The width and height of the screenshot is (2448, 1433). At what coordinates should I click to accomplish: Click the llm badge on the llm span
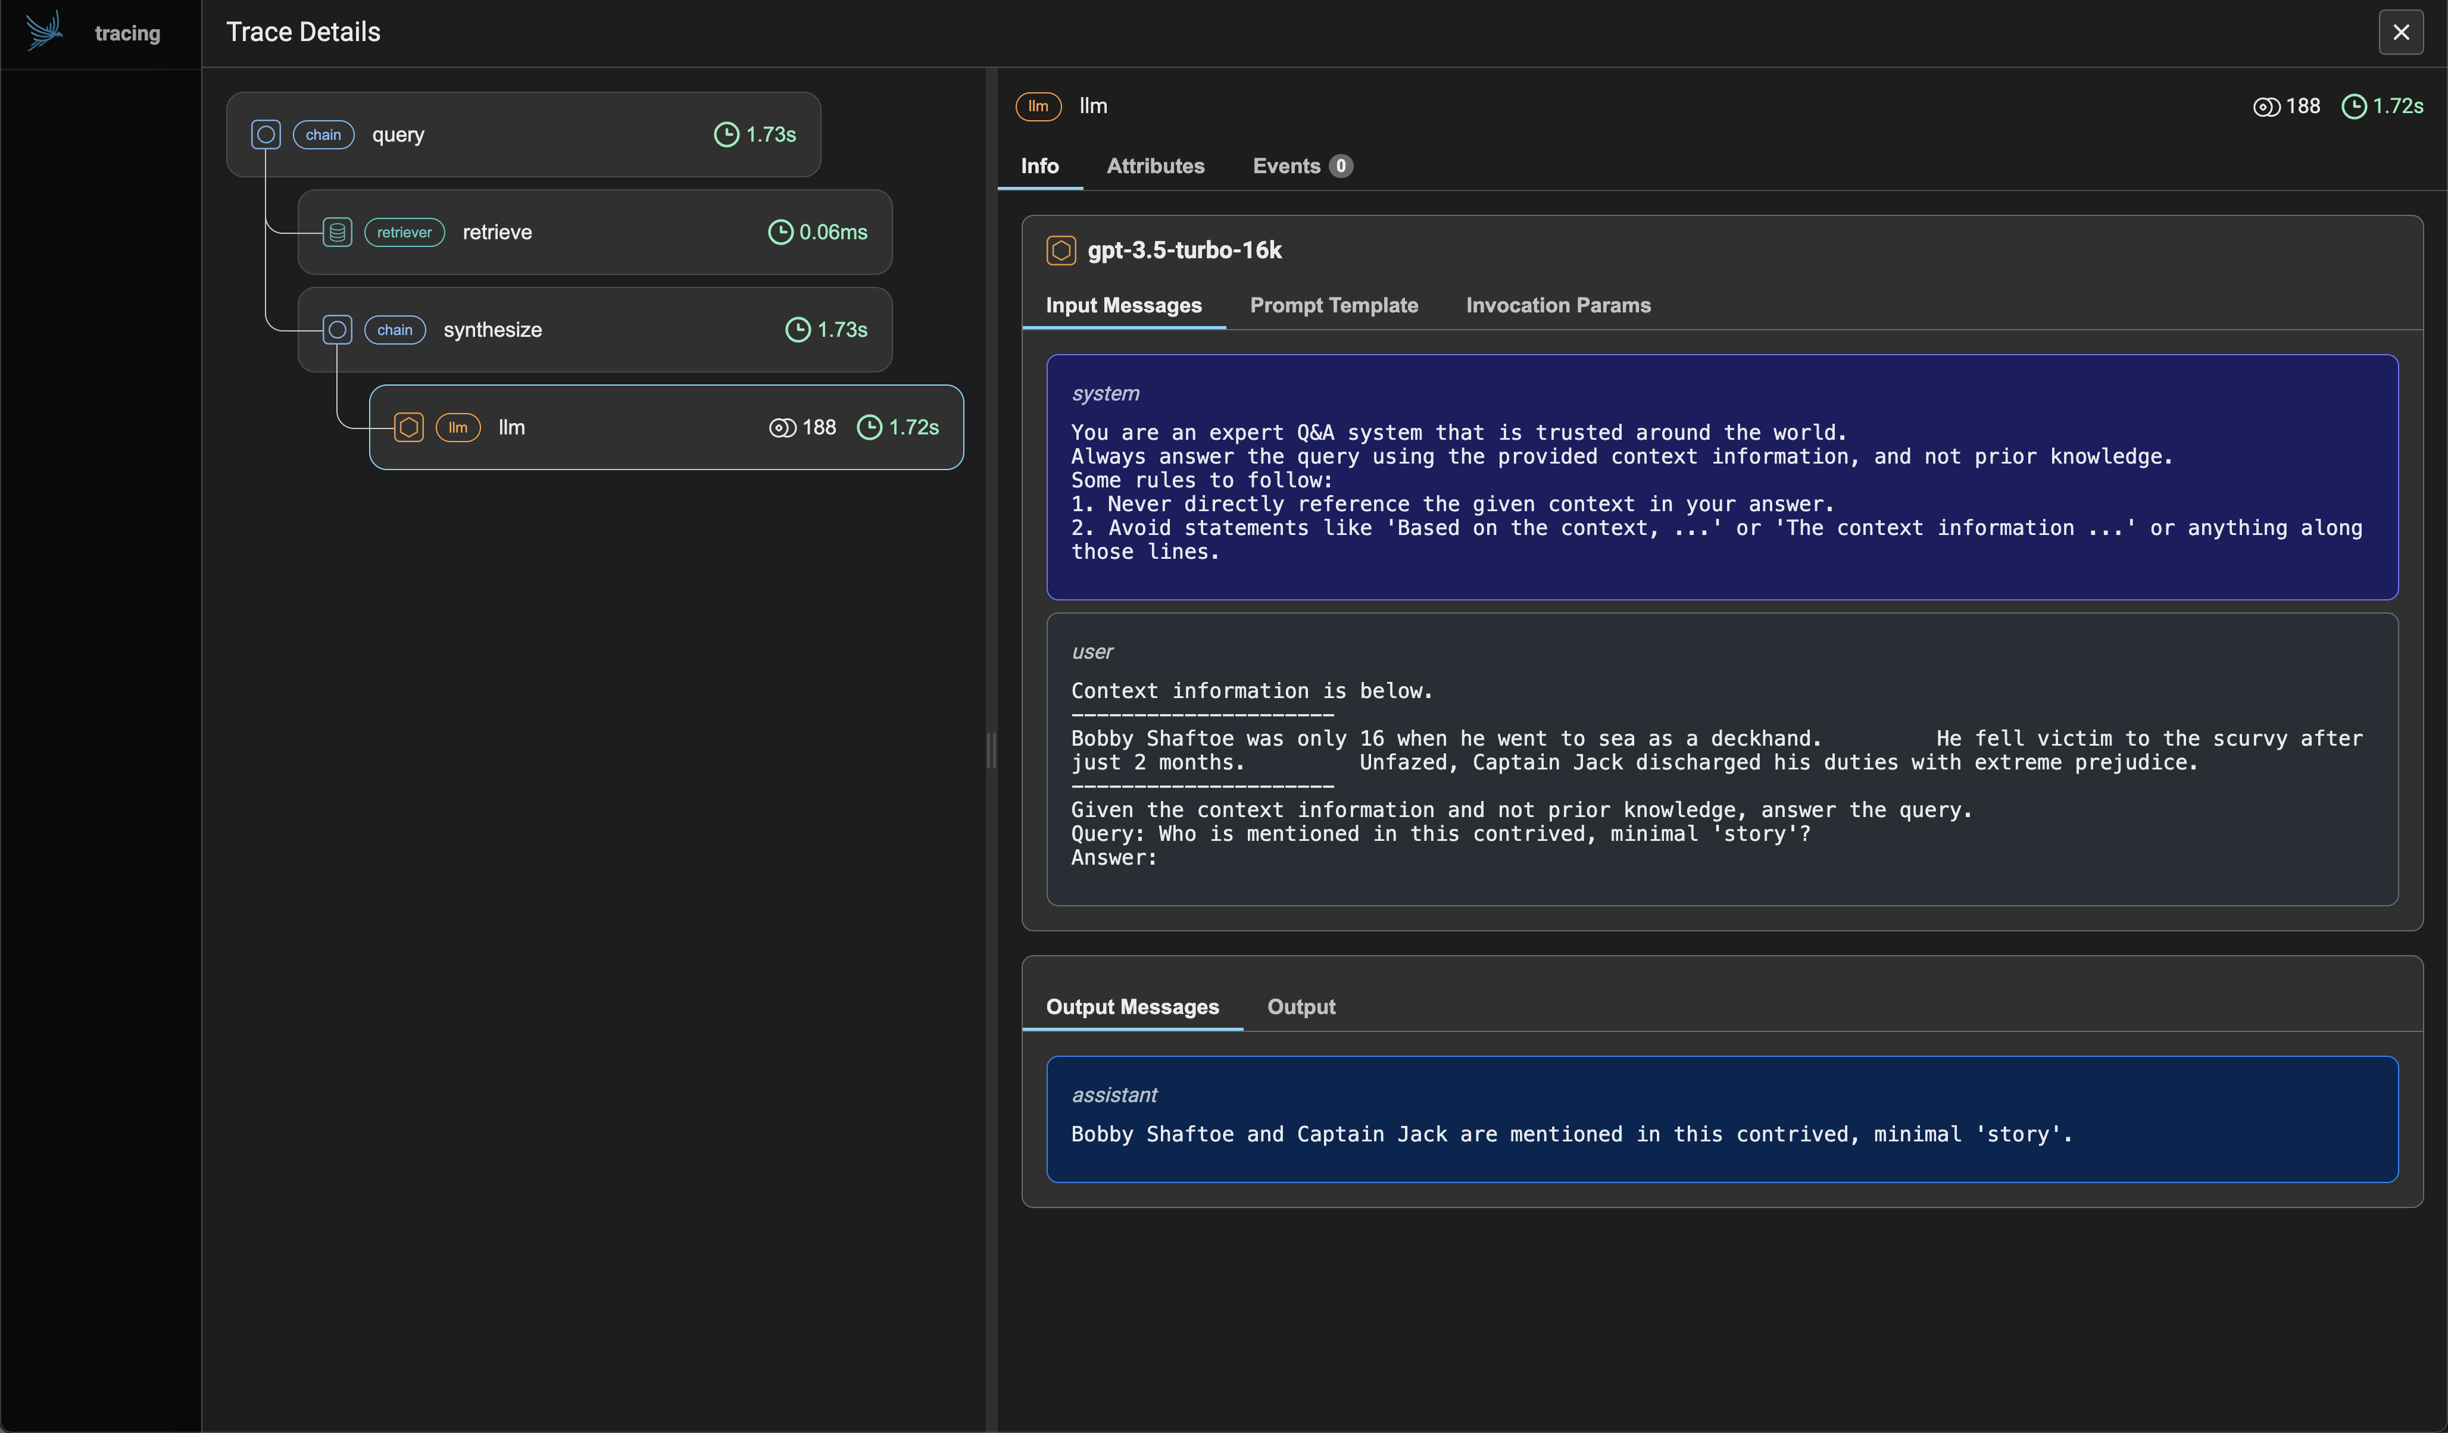(458, 427)
